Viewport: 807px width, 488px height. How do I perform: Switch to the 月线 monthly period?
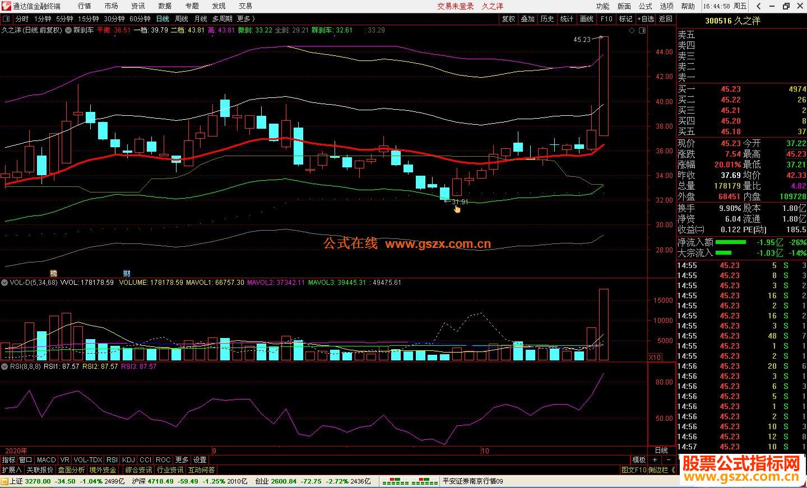pyautogui.click(x=201, y=19)
